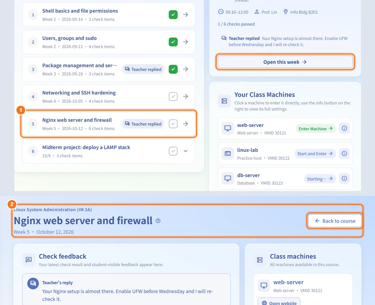Open Nginx web server week arrow
The image size is (375, 305).
185,124
